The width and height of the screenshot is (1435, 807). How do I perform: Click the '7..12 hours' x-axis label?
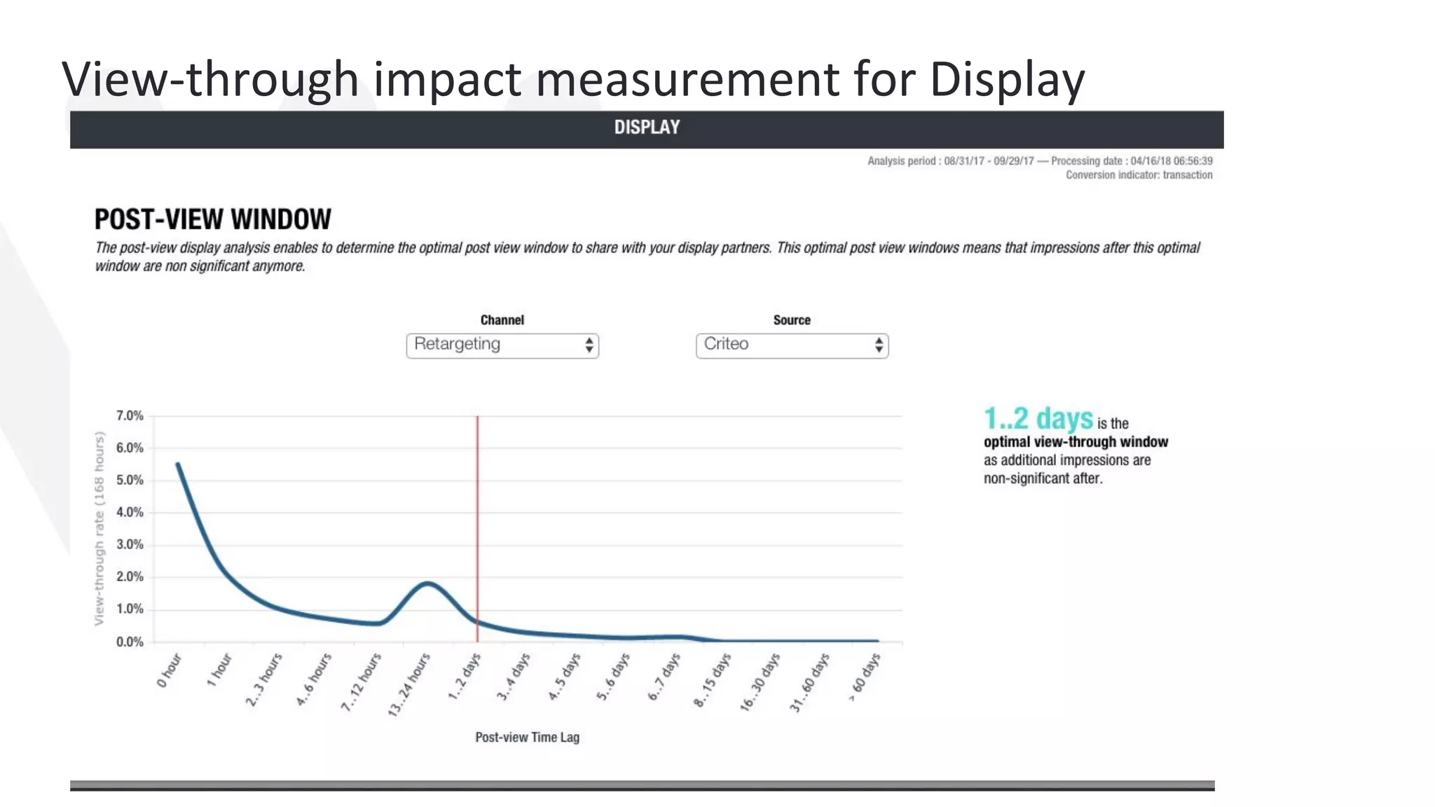coord(361,682)
